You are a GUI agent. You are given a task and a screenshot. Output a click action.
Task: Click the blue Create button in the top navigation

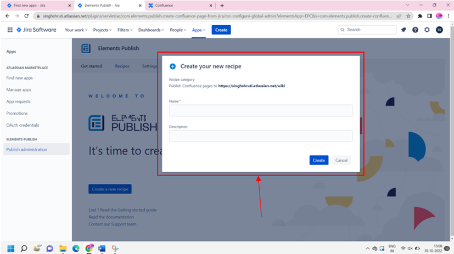tap(221, 30)
